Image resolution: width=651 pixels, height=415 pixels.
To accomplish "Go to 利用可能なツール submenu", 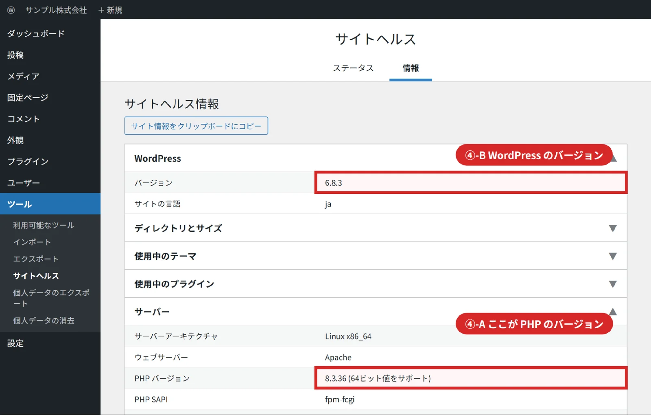I will (44, 225).
